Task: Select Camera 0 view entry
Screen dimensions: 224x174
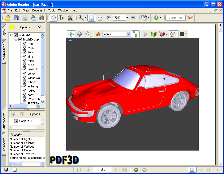Action: pos(25,121)
